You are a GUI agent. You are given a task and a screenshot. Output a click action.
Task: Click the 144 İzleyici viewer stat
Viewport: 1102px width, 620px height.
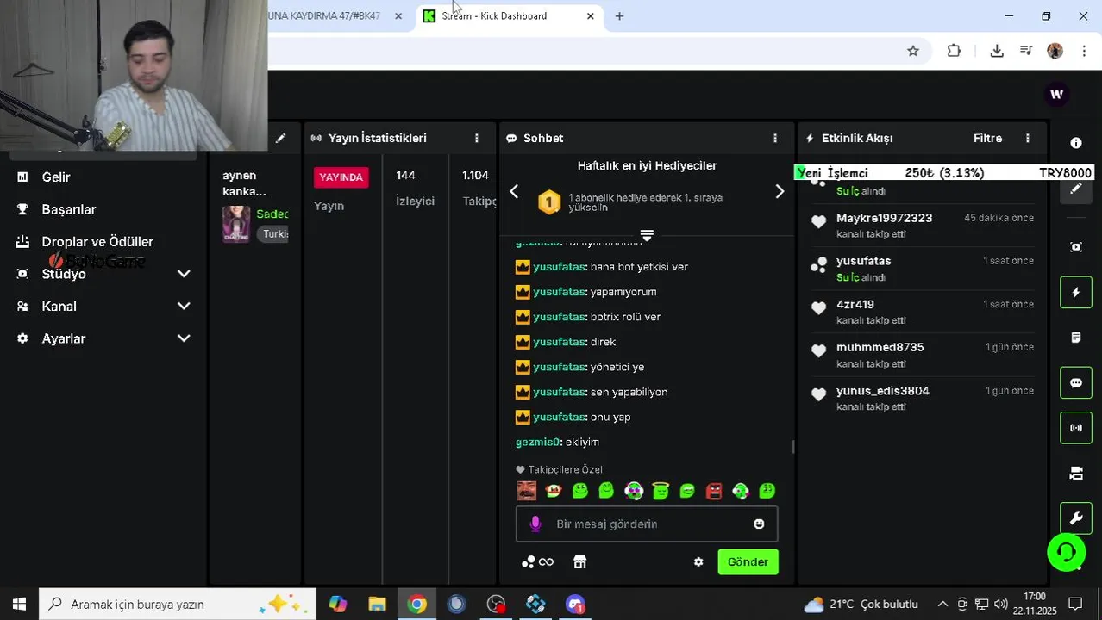415,188
